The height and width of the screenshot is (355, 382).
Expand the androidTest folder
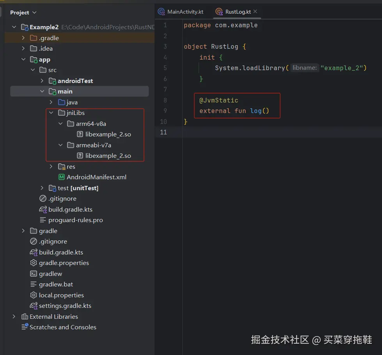42,81
